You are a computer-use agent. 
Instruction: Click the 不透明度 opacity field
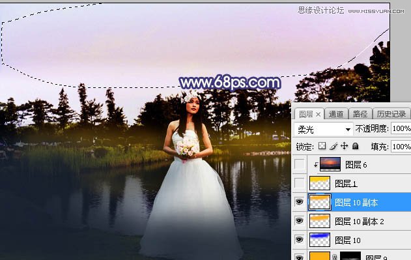[401, 128]
